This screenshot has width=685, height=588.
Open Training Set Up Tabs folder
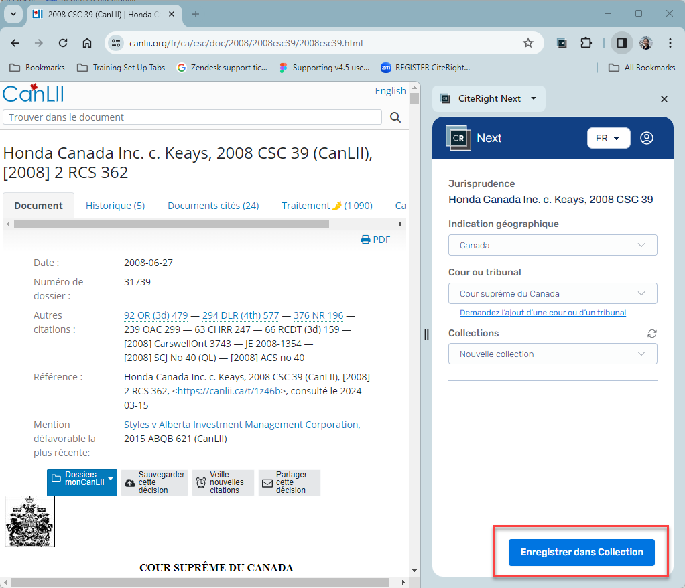click(121, 68)
